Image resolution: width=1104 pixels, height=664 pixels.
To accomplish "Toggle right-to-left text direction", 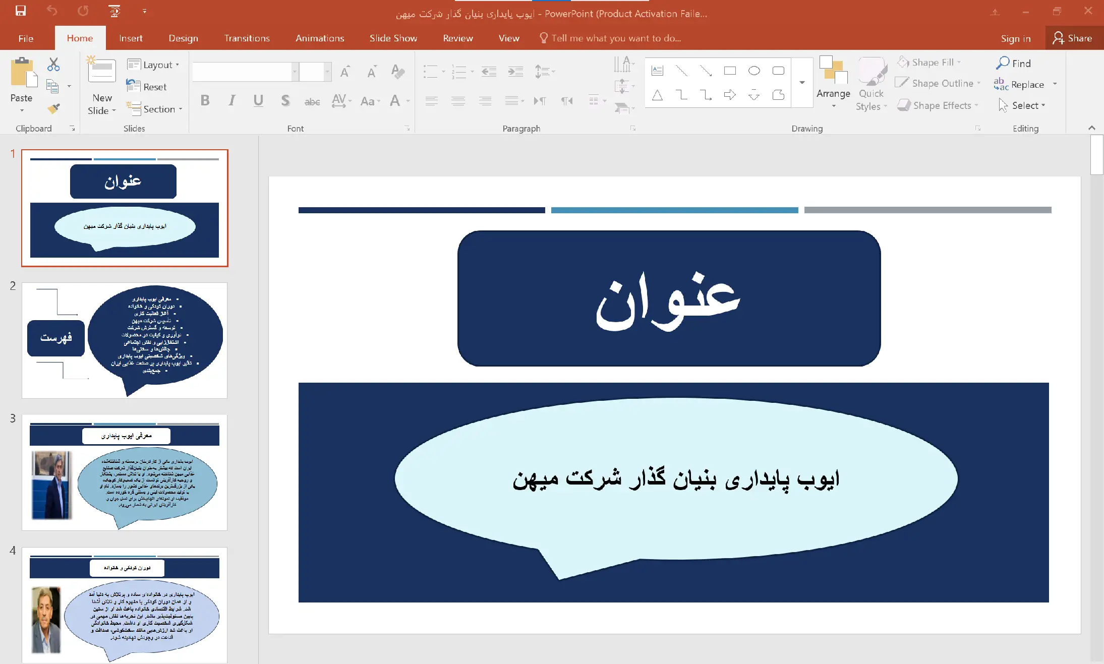I will tap(566, 101).
